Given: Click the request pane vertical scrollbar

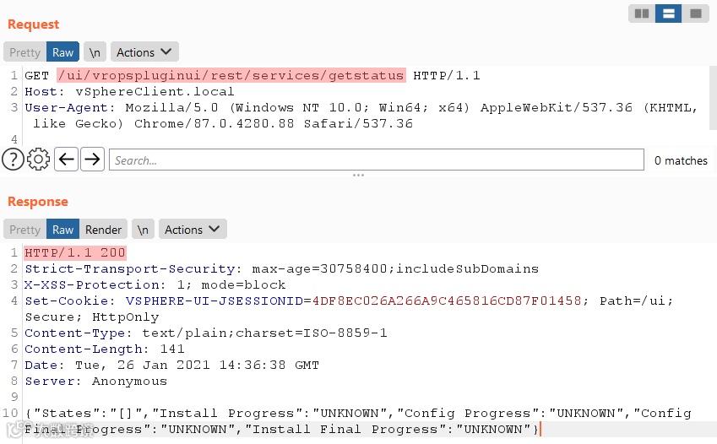Looking at the screenshot, I should [713, 98].
